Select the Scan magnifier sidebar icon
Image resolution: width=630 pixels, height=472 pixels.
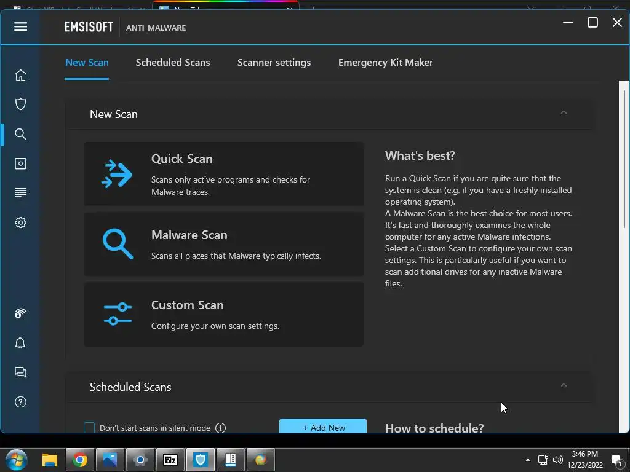point(20,134)
